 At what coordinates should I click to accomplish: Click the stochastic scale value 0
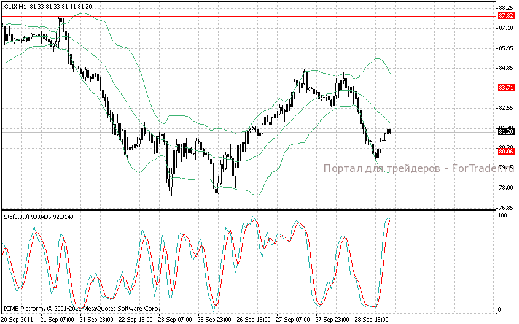click(500, 310)
